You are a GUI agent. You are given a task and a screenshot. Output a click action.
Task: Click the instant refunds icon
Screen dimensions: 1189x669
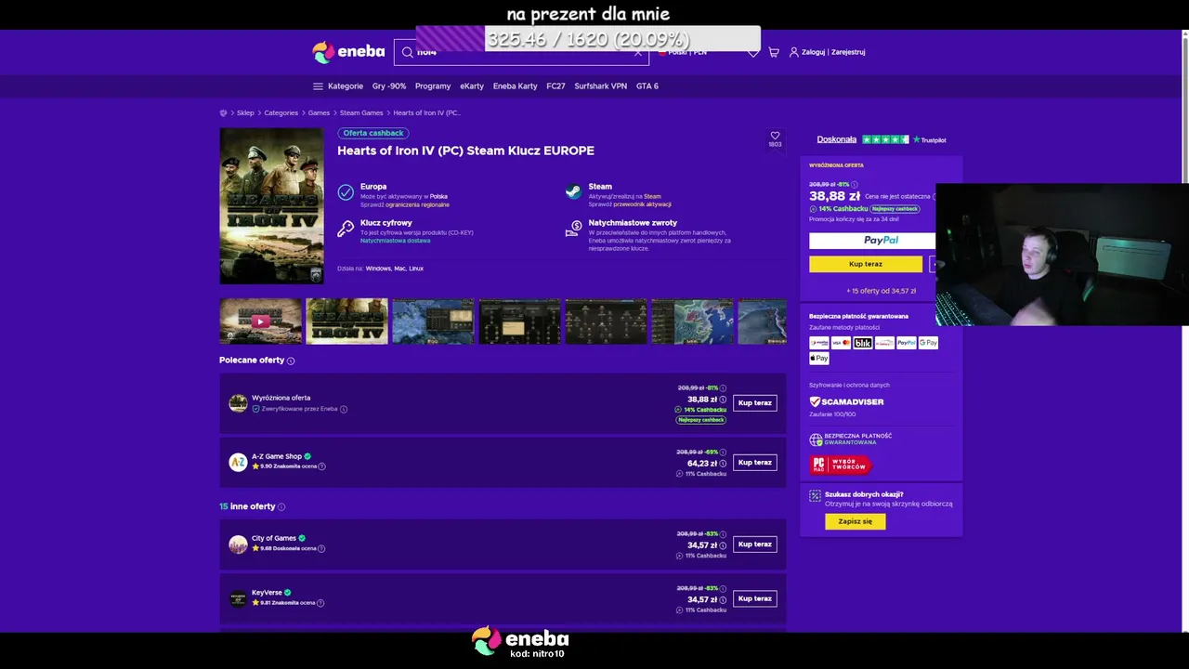pos(573,229)
